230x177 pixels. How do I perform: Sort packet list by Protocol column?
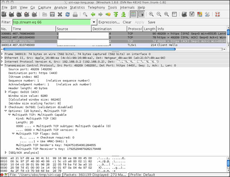[x=135, y=29]
